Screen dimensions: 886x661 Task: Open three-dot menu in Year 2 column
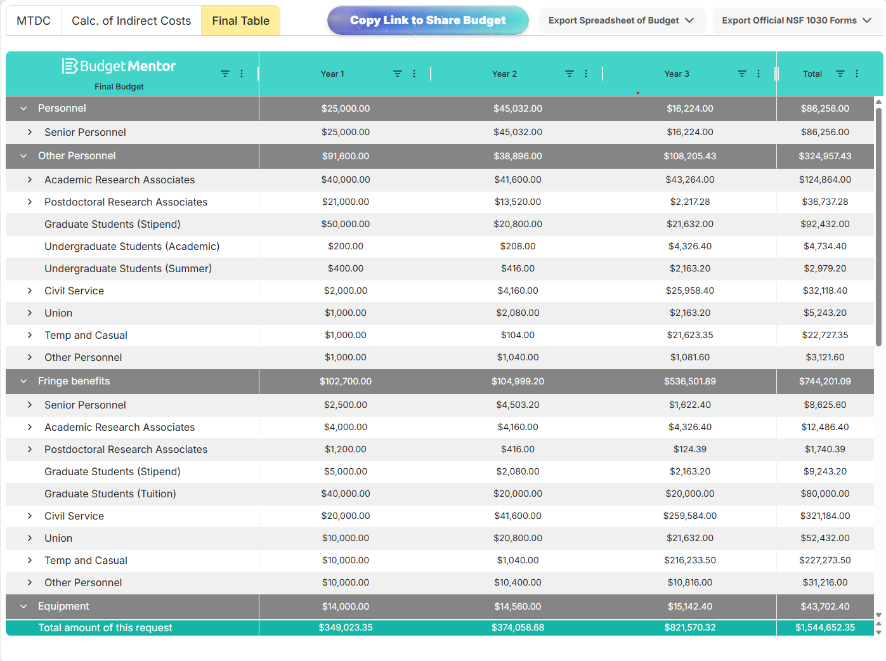(586, 74)
